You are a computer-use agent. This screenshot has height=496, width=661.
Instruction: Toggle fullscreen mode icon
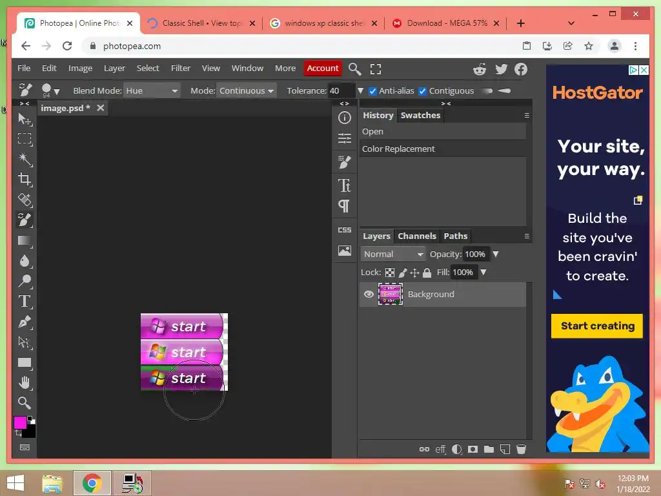pyautogui.click(x=376, y=68)
